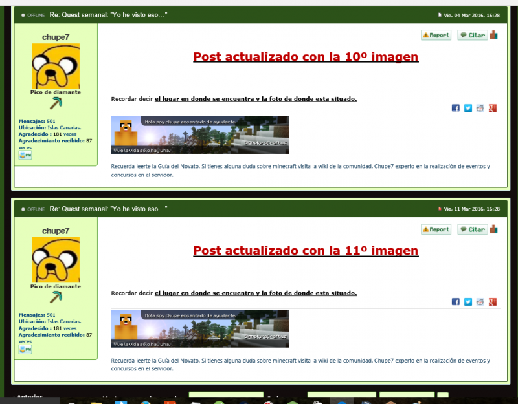Viewport: 518px width, 404px height.
Task: Send PM to chupe7 from first post
Action: 25,156
